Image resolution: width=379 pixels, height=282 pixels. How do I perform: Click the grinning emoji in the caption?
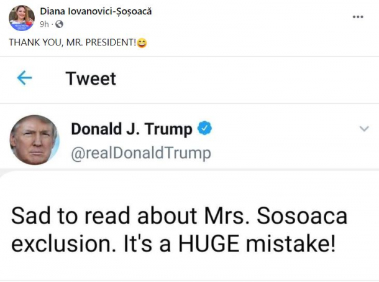pos(142,42)
